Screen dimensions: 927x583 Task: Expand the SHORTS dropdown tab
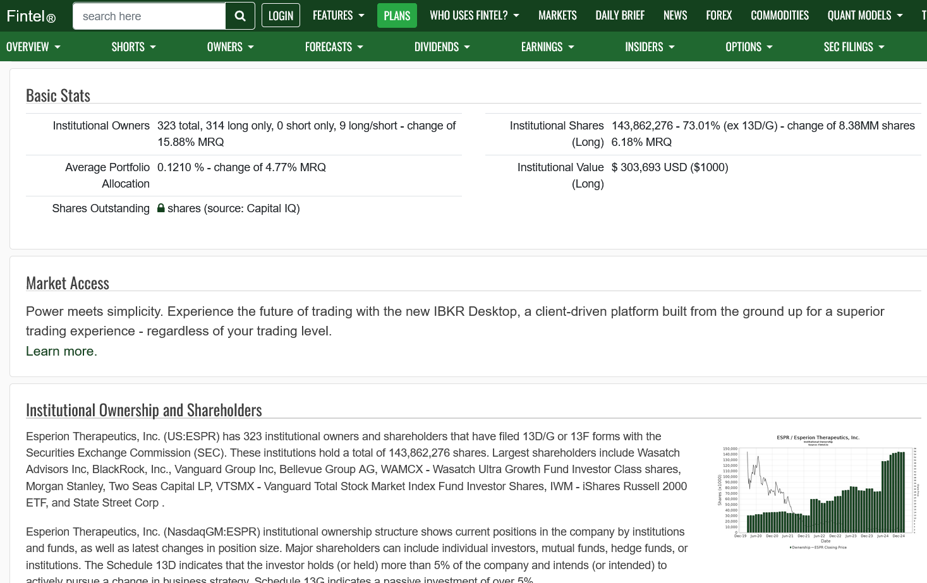coord(133,47)
